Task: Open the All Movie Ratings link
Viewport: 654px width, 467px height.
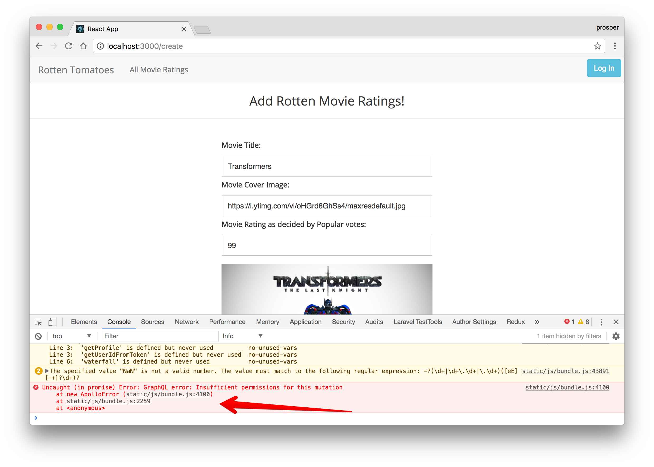Action: click(158, 70)
